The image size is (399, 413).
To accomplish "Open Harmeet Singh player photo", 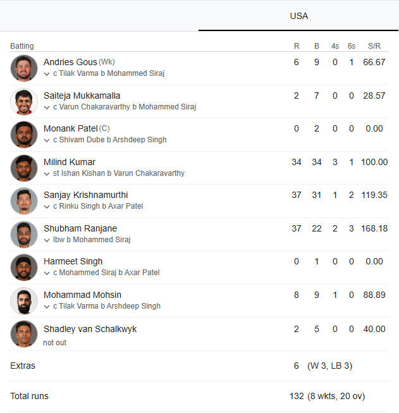I will coord(24,268).
